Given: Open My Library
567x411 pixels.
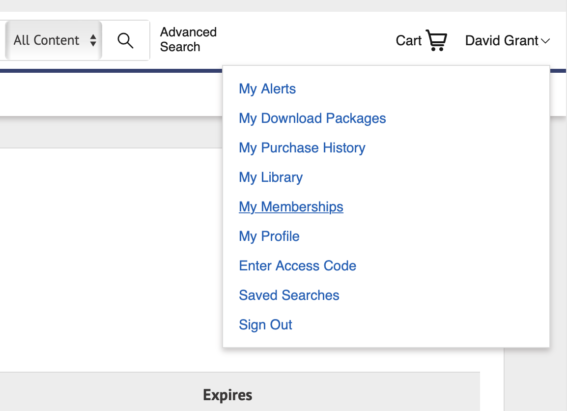Looking at the screenshot, I should coord(271,177).
